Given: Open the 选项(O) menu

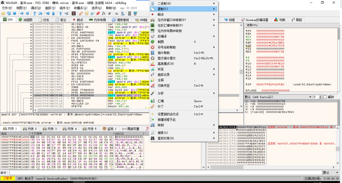Looking at the screenshot, I should pos(96,8).
